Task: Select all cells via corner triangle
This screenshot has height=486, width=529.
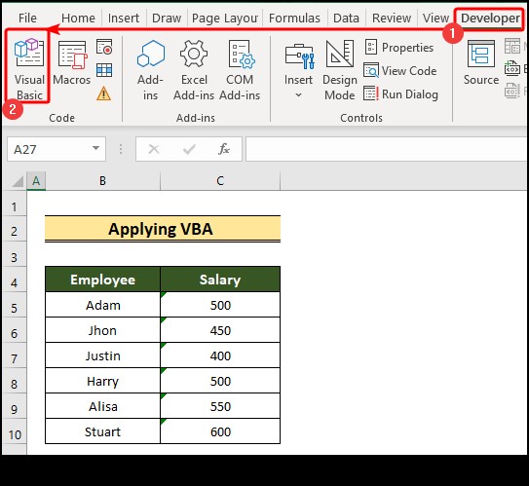Action: (x=17, y=181)
